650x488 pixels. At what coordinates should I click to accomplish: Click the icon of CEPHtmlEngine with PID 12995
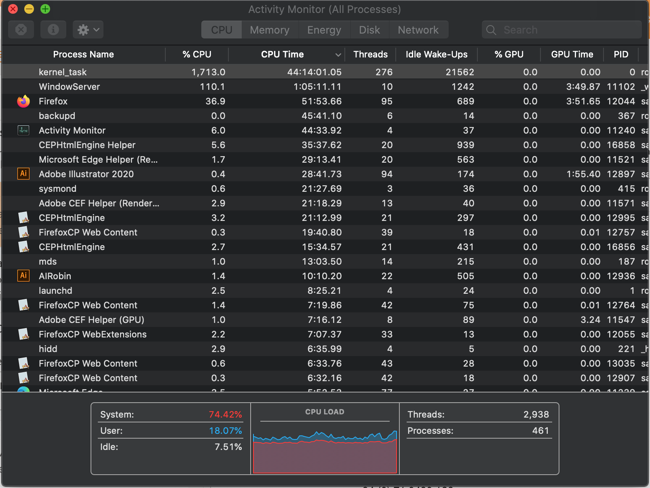pyautogui.click(x=23, y=218)
